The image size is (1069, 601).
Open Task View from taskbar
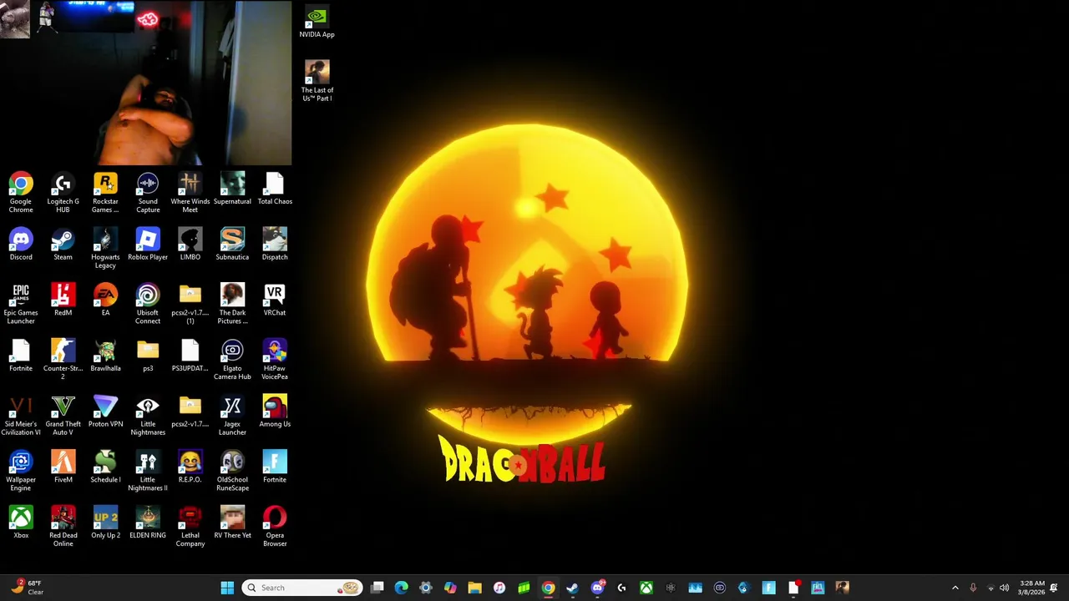click(x=377, y=588)
